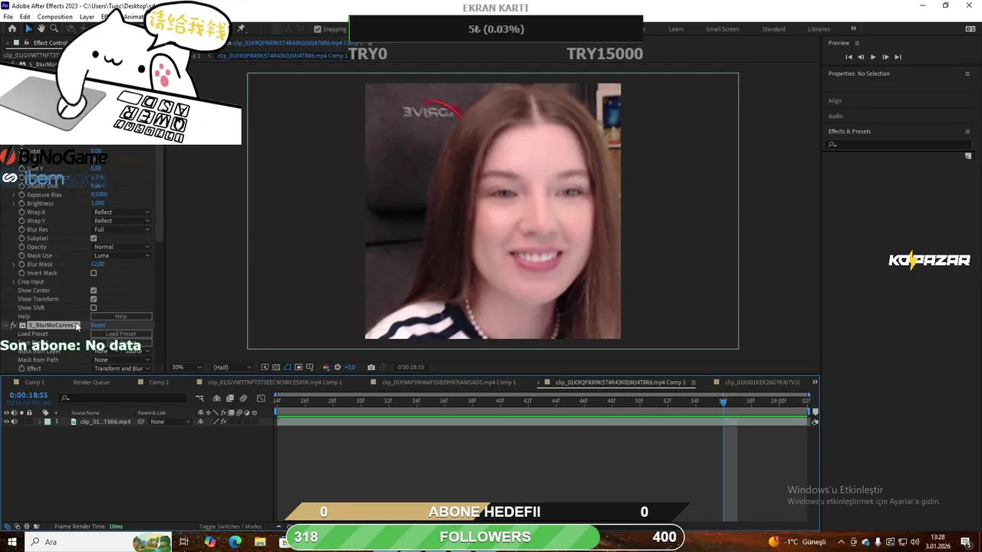The image size is (982, 552).
Task: Hide the clip_01...T8R6.mp4 layer video
Action: tap(6, 422)
